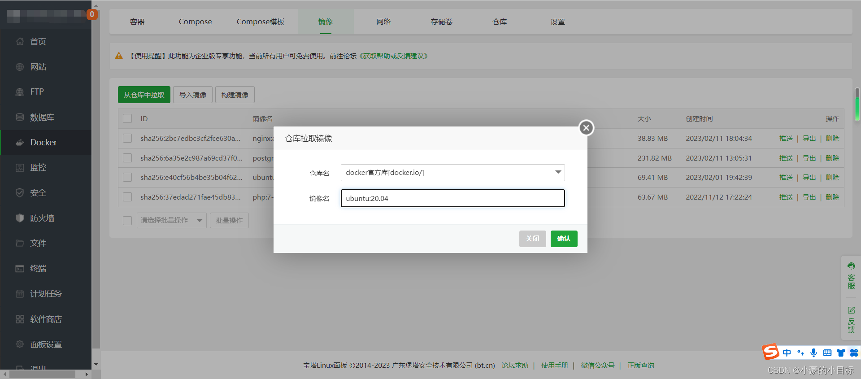861x379 pixels.
Task: Click the folder icon beside 文件
Action: pos(20,243)
